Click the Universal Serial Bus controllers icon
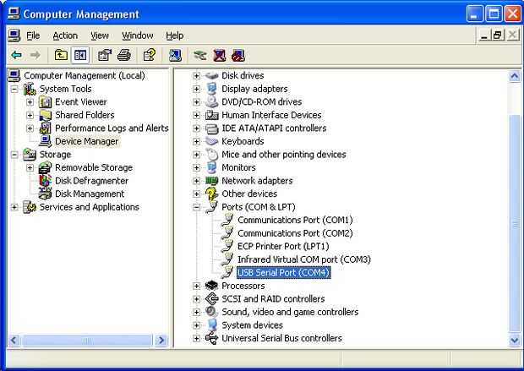524x371 pixels. pos(211,338)
